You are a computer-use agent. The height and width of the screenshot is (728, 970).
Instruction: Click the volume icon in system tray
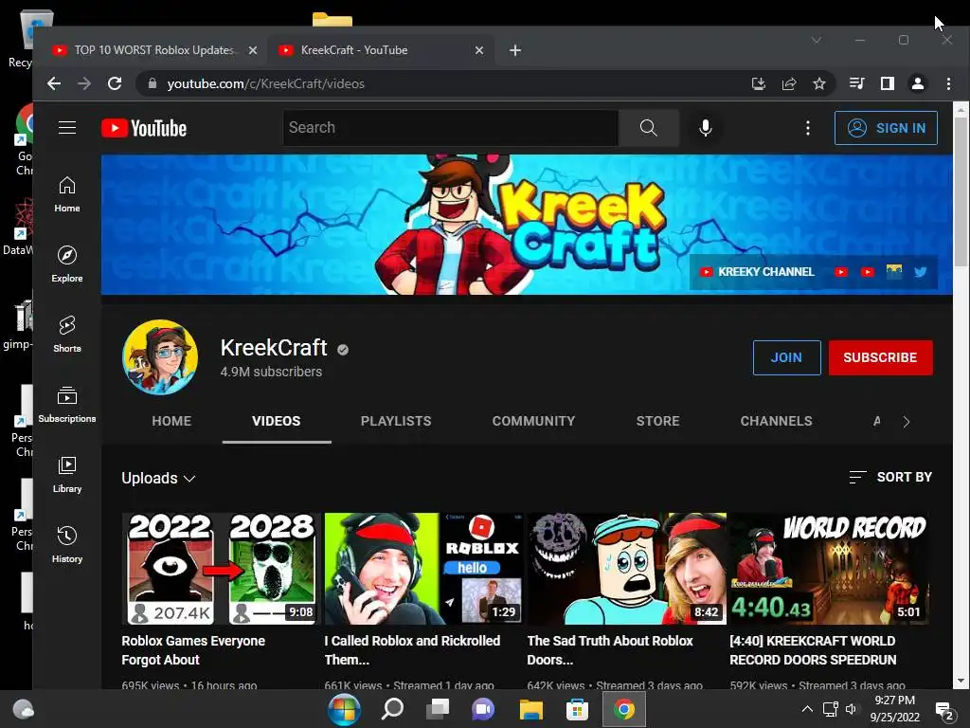[x=852, y=709]
